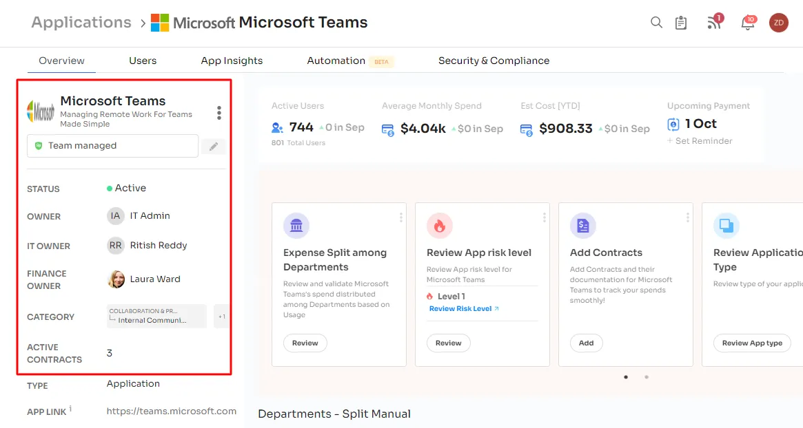Open the search magnifier icon
This screenshot has width=803, height=428.
656,22
